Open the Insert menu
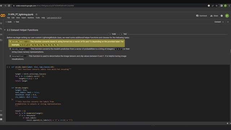The width and height of the screenshot is (231, 130). [24, 18]
